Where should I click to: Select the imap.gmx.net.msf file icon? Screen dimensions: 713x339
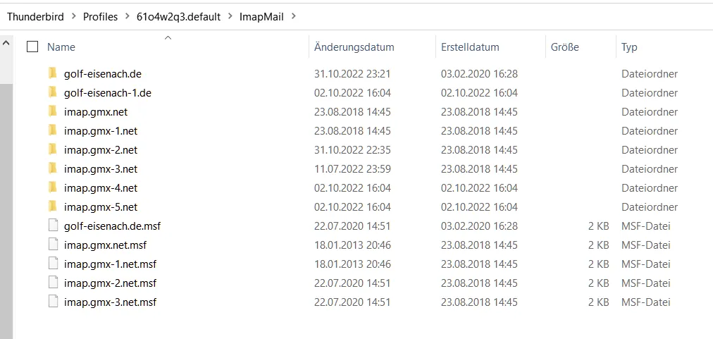(x=54, y=245)
